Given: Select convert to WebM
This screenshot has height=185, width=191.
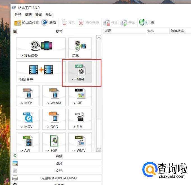Looking at the screenshot, I should (54, 96).
